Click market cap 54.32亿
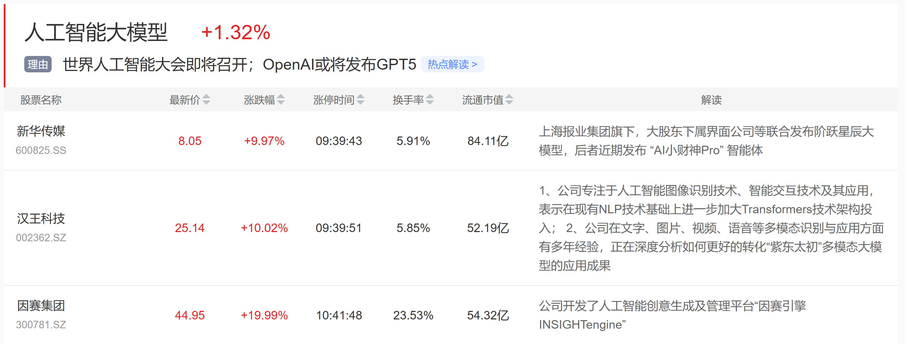The height and width of the screenshot is (344, 911). (488, 315)
